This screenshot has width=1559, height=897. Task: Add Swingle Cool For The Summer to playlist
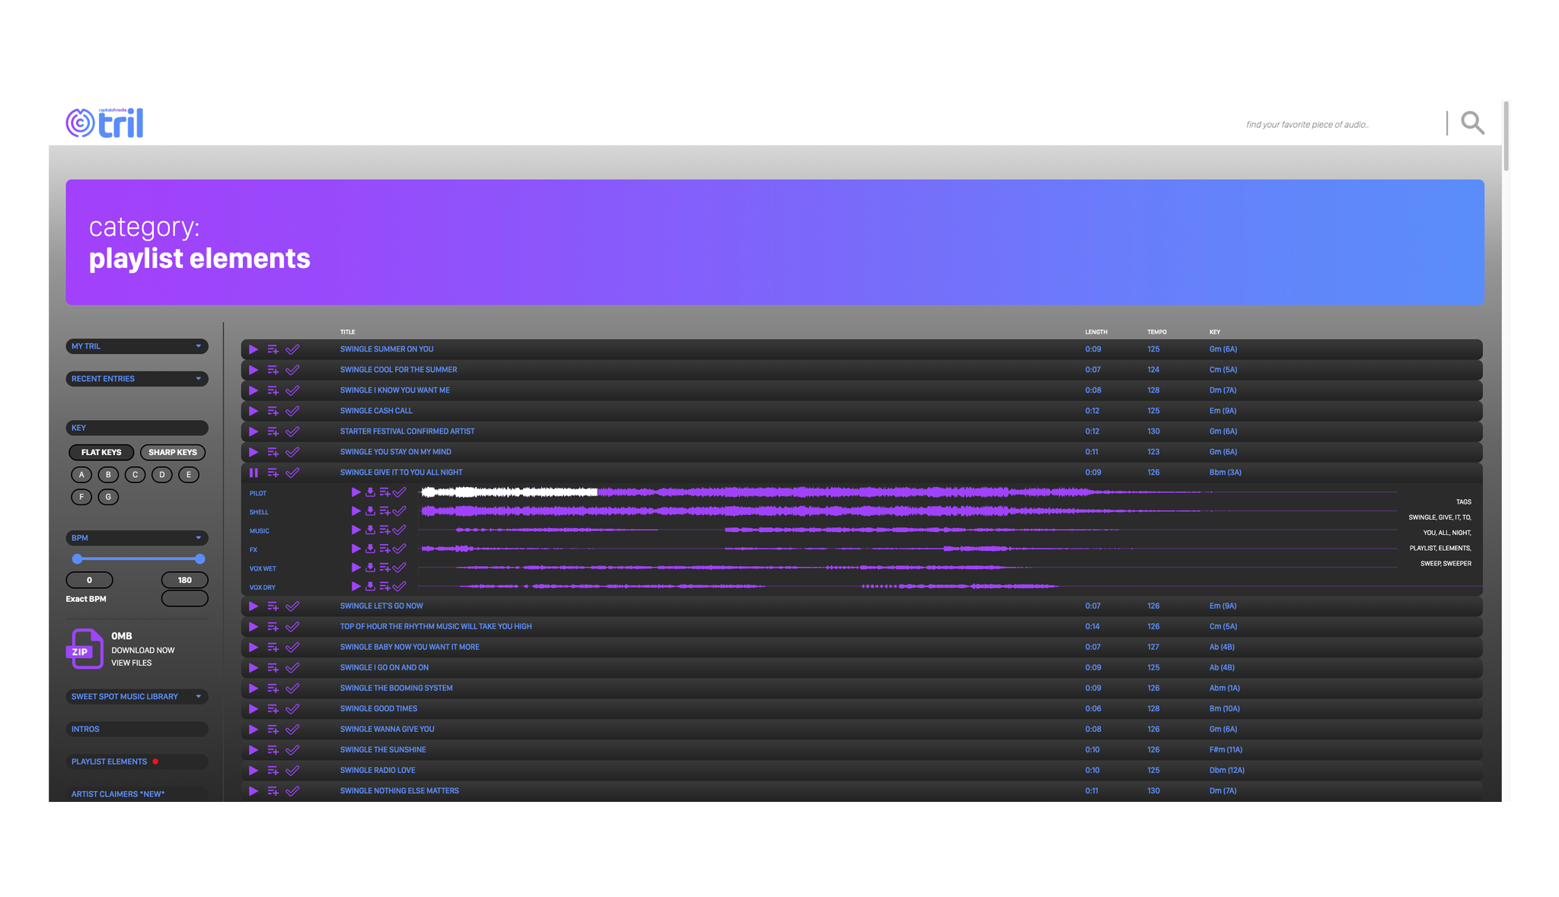coord(273,370)
